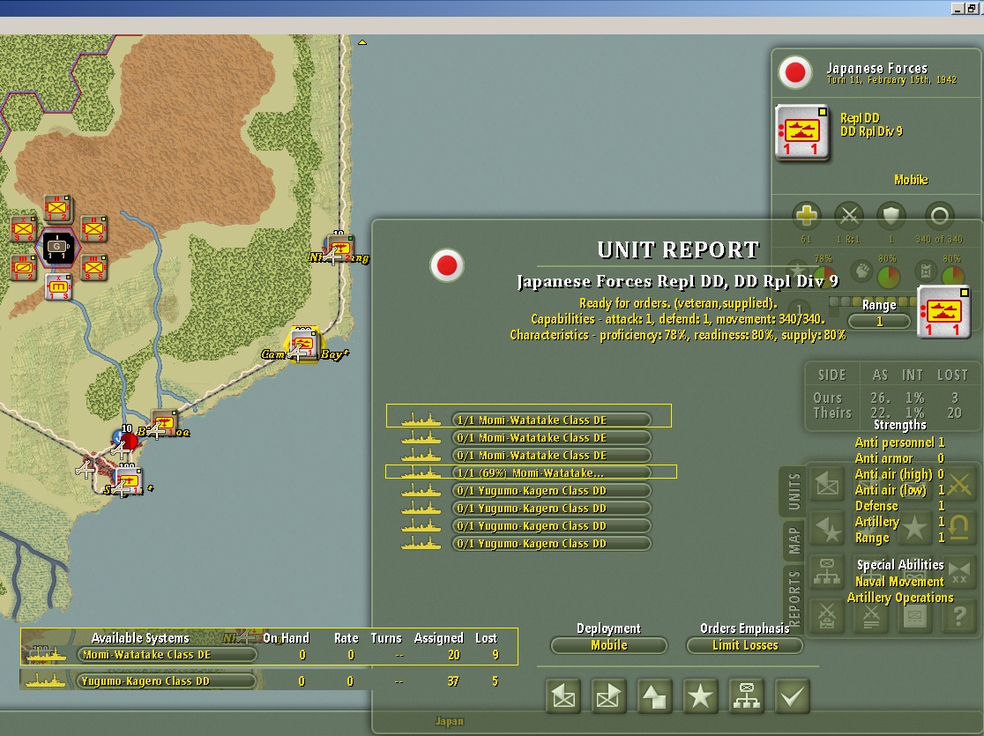Select the white unit counter marked 1-3 on map
The image size is (984, 736).
click(x=58, y=286)
